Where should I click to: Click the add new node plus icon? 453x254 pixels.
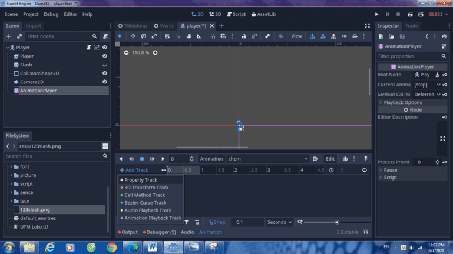pos(9,36)
